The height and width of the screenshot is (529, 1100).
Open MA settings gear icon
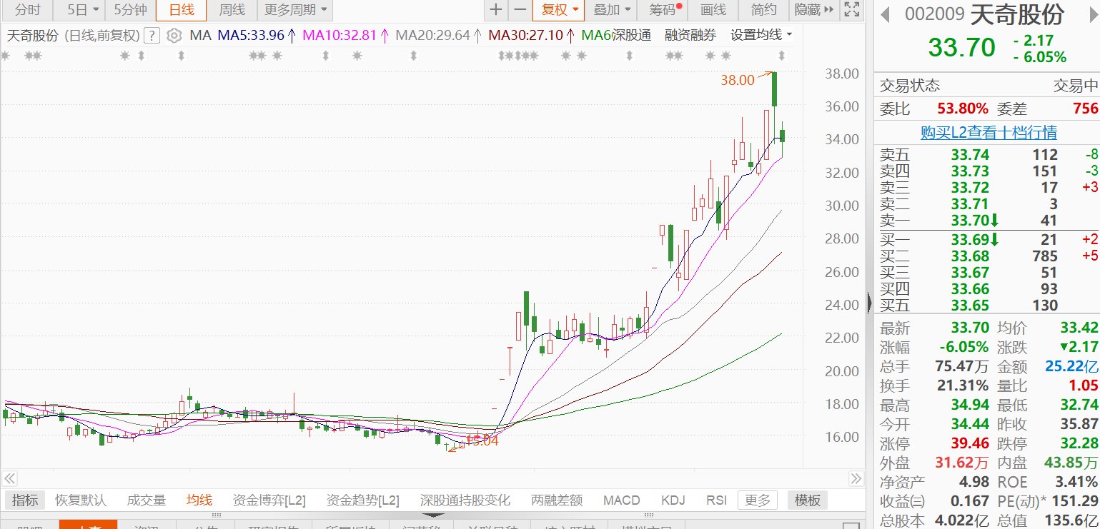[x=174, y=35]
